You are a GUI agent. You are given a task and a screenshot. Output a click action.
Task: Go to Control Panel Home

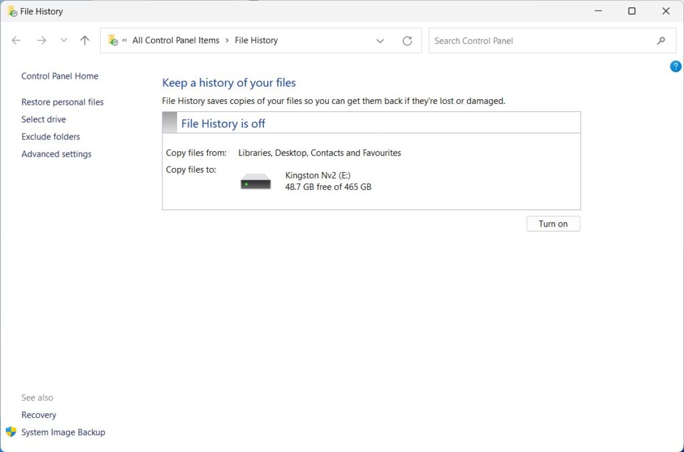pyautogui.click(x=59, y=76)
